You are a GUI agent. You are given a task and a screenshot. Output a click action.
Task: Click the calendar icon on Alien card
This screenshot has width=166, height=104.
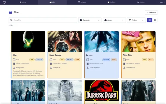[14, 60]
